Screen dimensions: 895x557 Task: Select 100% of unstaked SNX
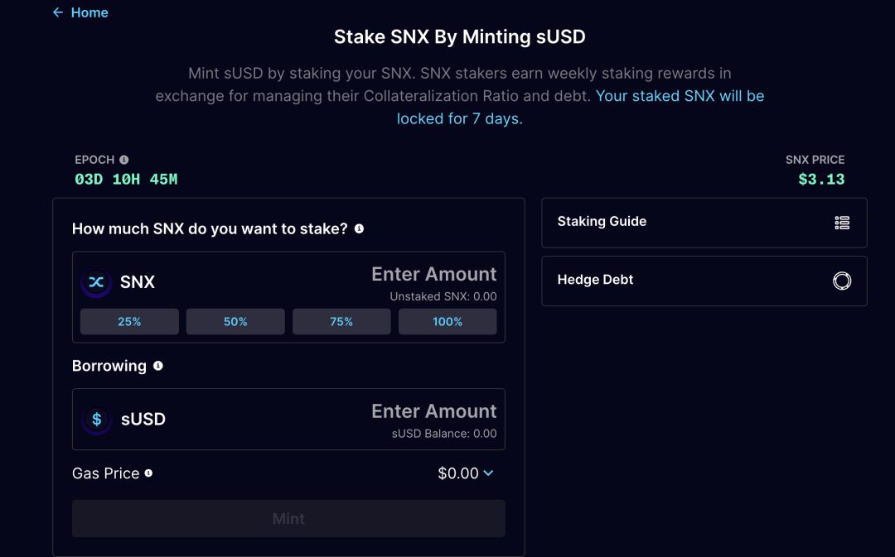(x=447, y=322)
